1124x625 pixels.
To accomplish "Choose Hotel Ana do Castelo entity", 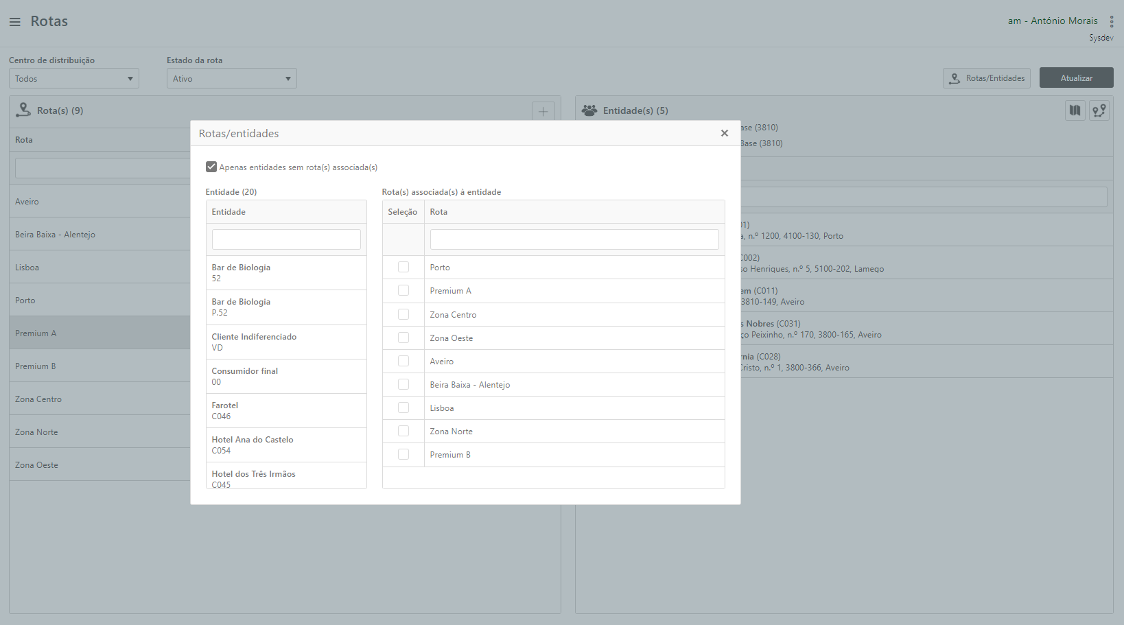I will [x=285, y=445].
